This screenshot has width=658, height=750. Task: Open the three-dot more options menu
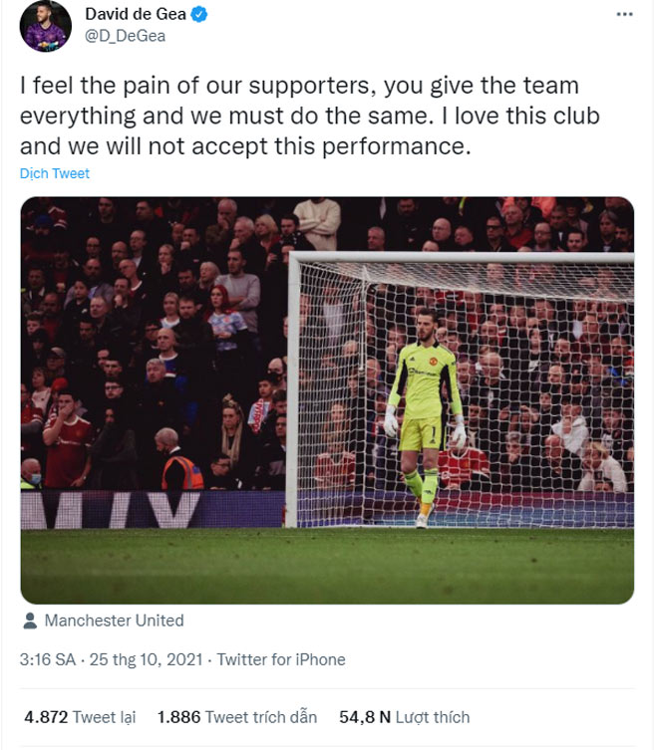coord(624,15)
